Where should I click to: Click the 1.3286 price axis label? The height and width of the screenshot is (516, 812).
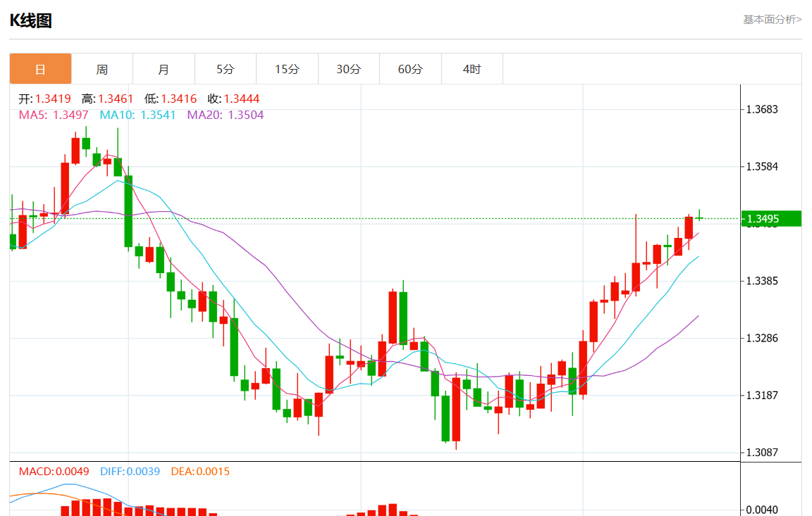pyautogui.click(x=762, y=338)
